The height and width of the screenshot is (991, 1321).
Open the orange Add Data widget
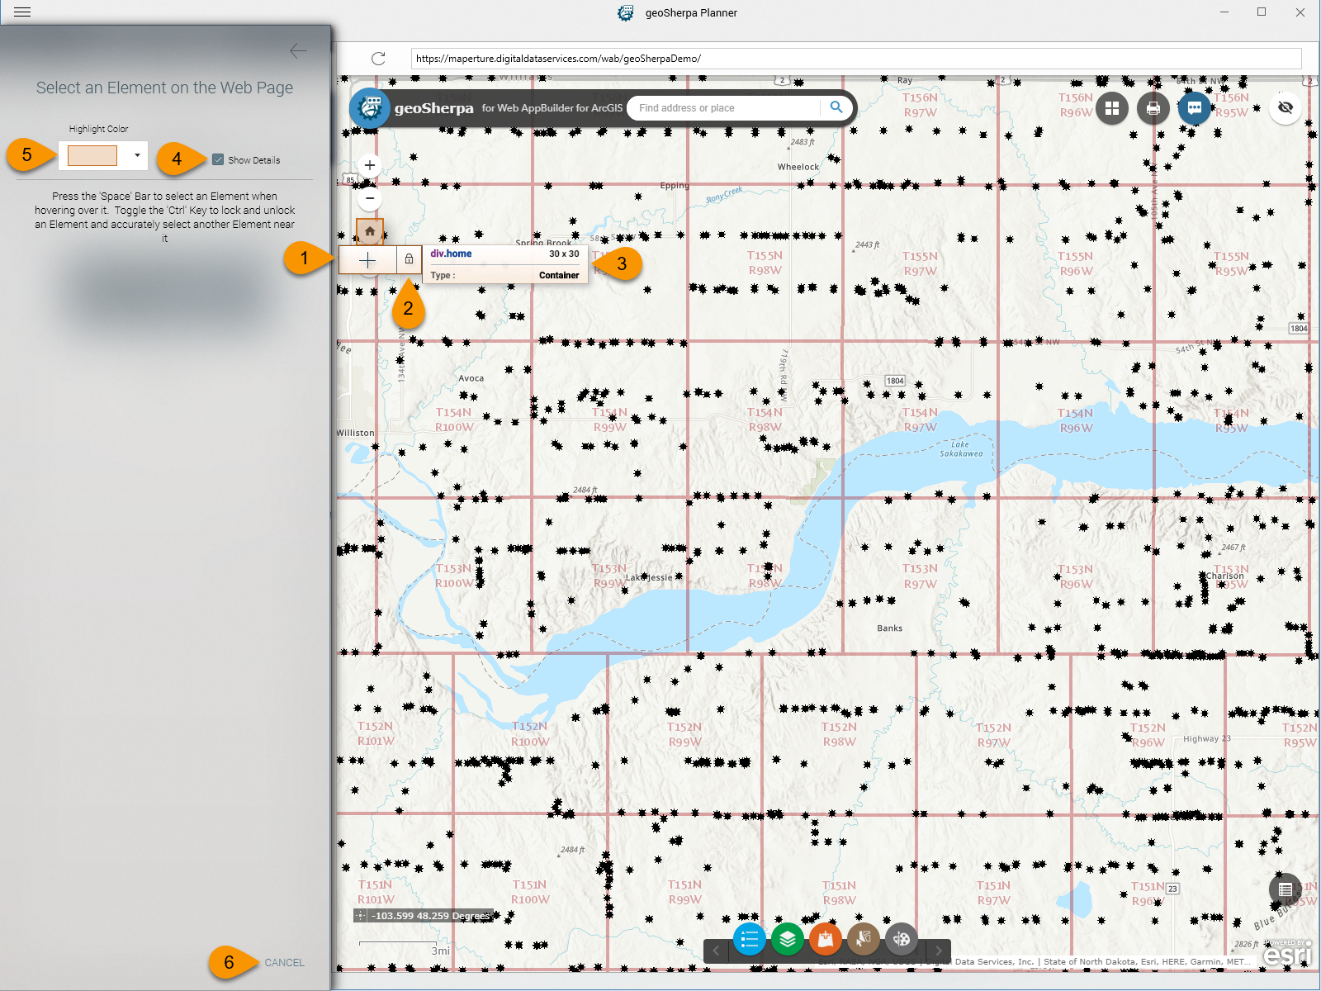point(826,939)
